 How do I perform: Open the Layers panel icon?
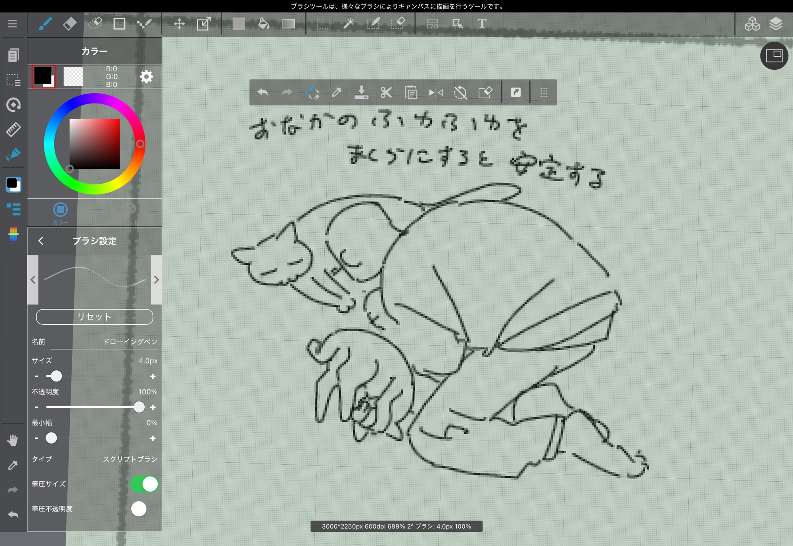tap(776, 24)
